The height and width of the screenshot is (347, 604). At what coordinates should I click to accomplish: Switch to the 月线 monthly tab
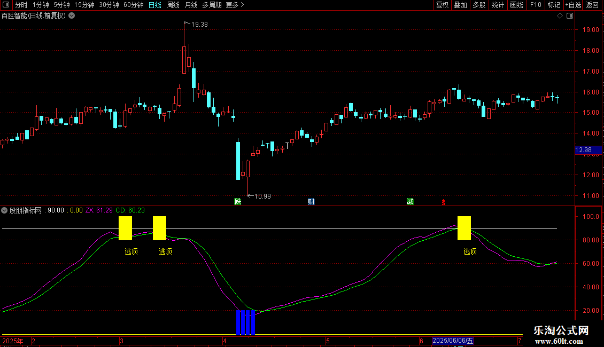click(191, 5)
